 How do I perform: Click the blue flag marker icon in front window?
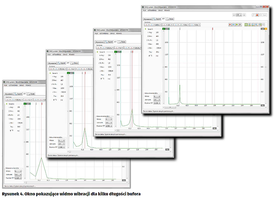tap(234, 25)
